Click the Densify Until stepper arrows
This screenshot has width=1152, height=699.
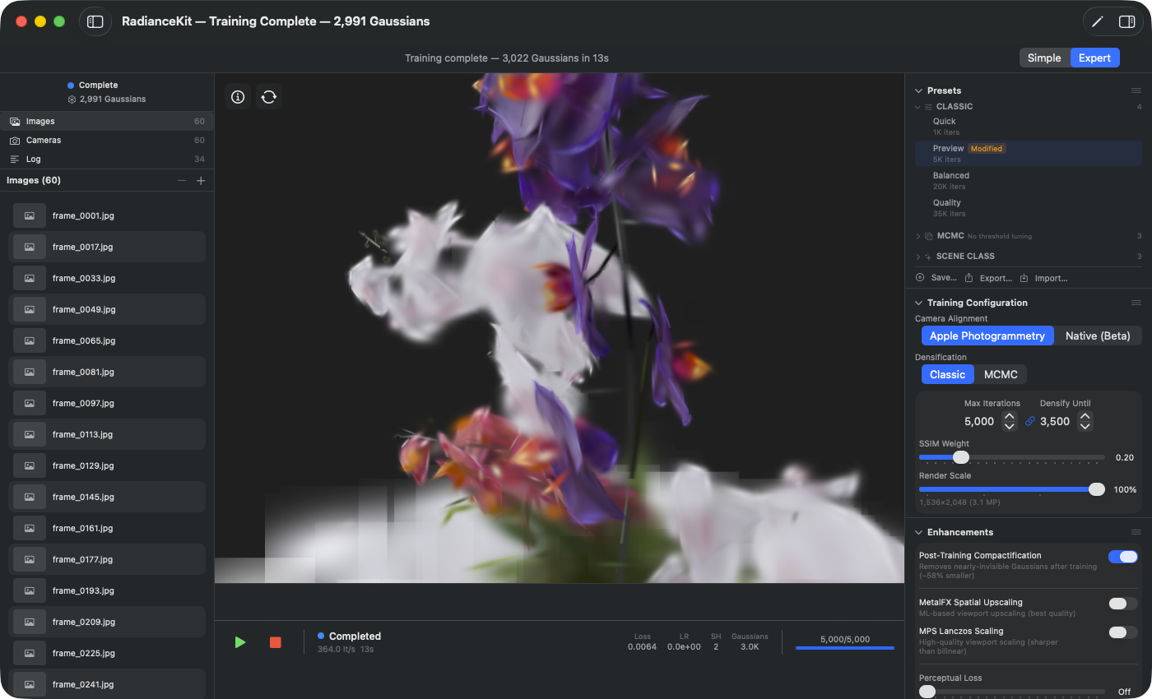pyautogui.click(x=1085, y=421)
